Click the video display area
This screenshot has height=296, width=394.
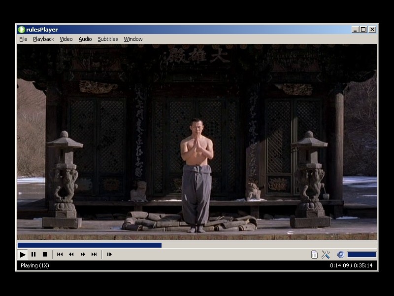coord(197,142)
